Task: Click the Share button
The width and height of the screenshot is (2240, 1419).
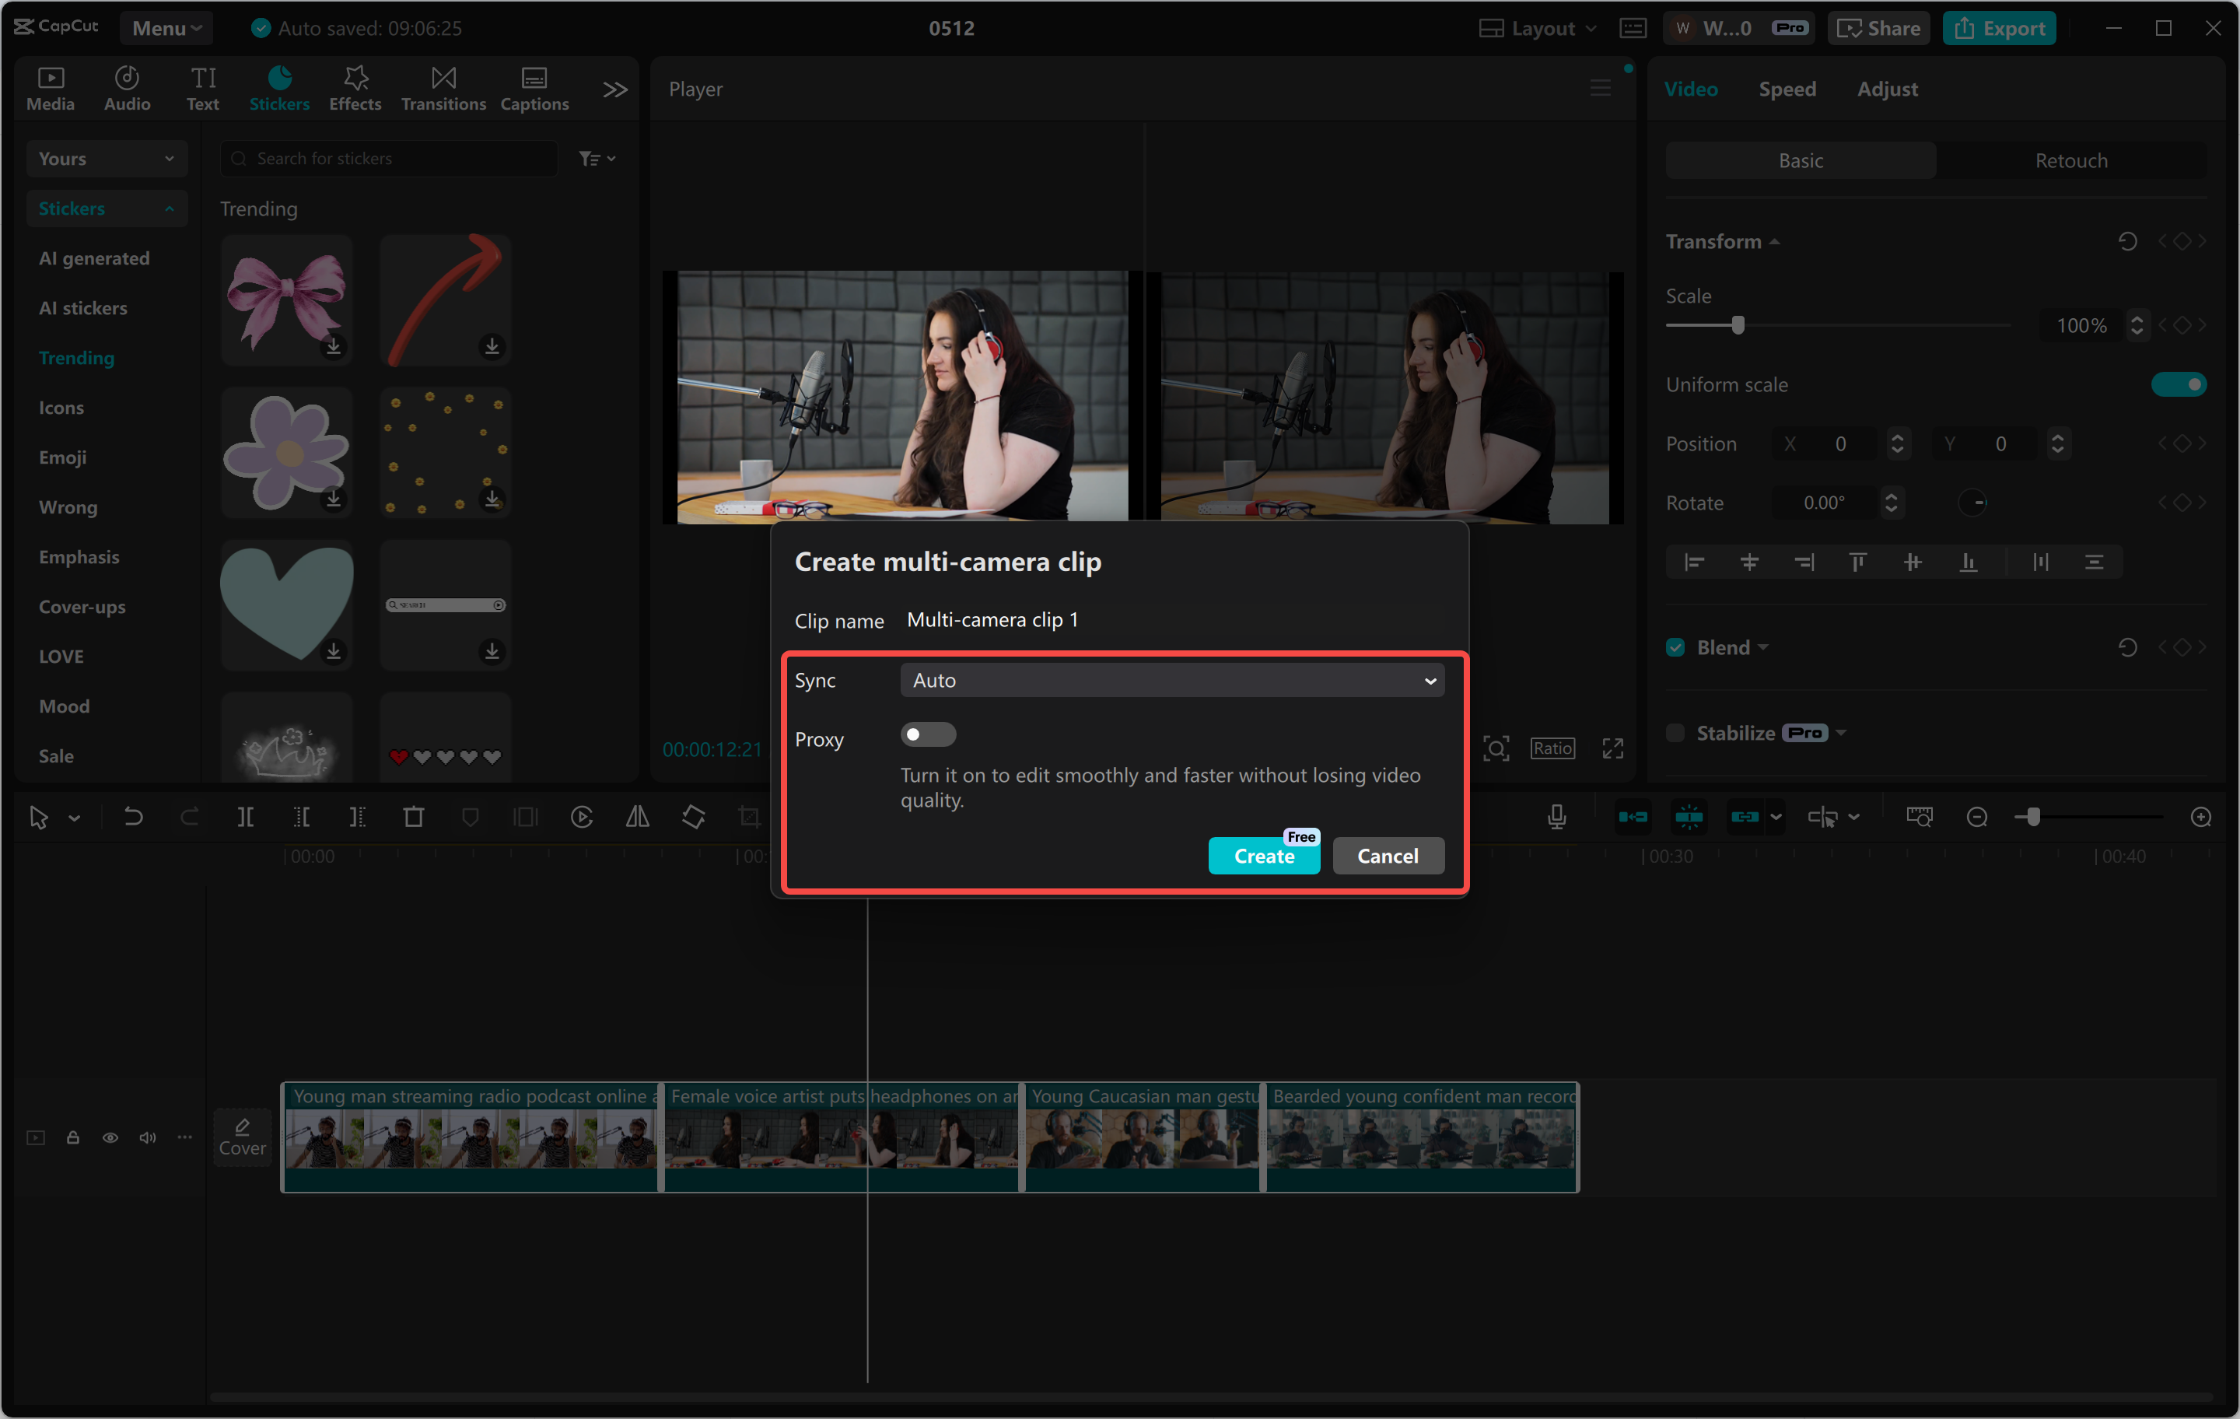Action: [x=1879, y=28]
